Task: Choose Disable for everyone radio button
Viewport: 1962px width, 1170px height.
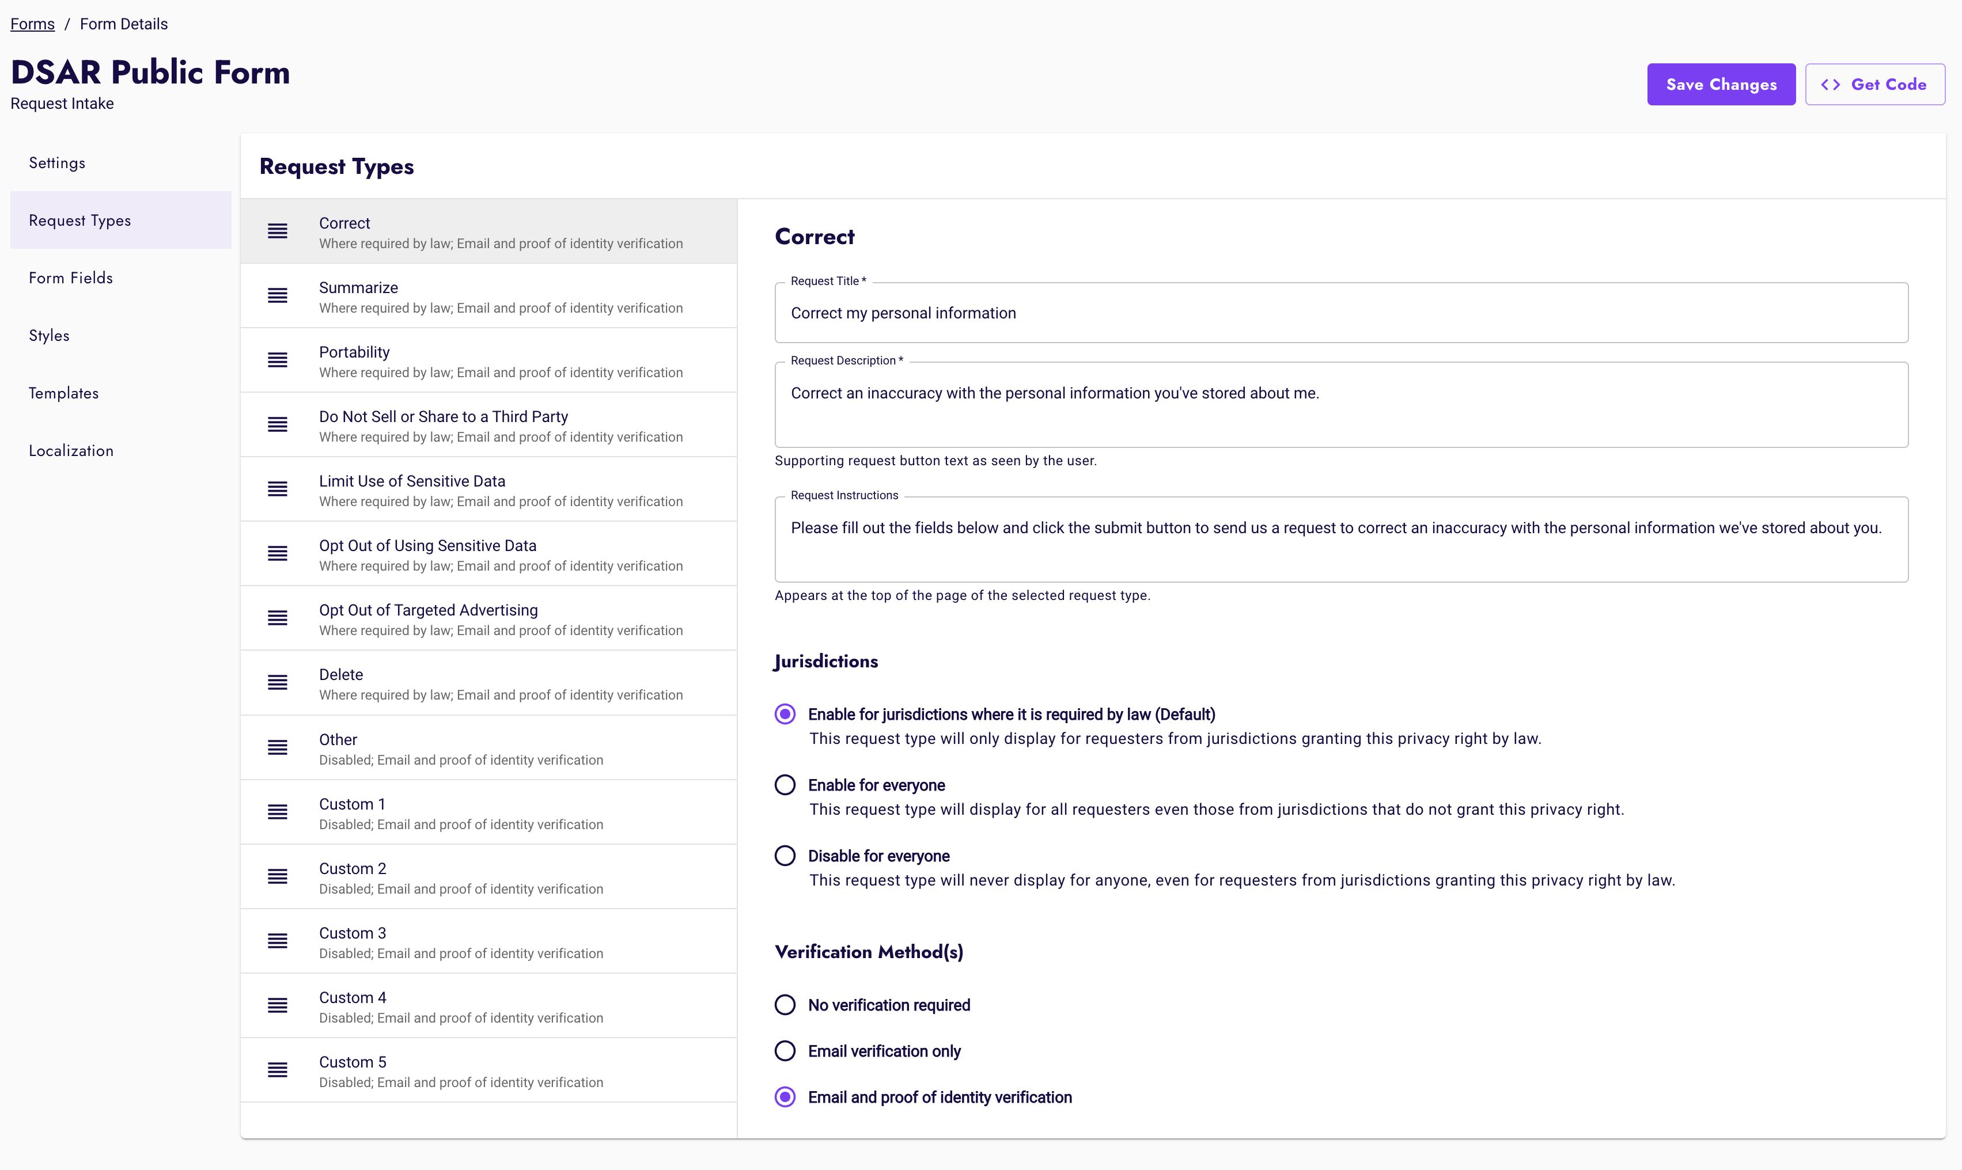Action: pyautogui.click(x=785, y=856)
